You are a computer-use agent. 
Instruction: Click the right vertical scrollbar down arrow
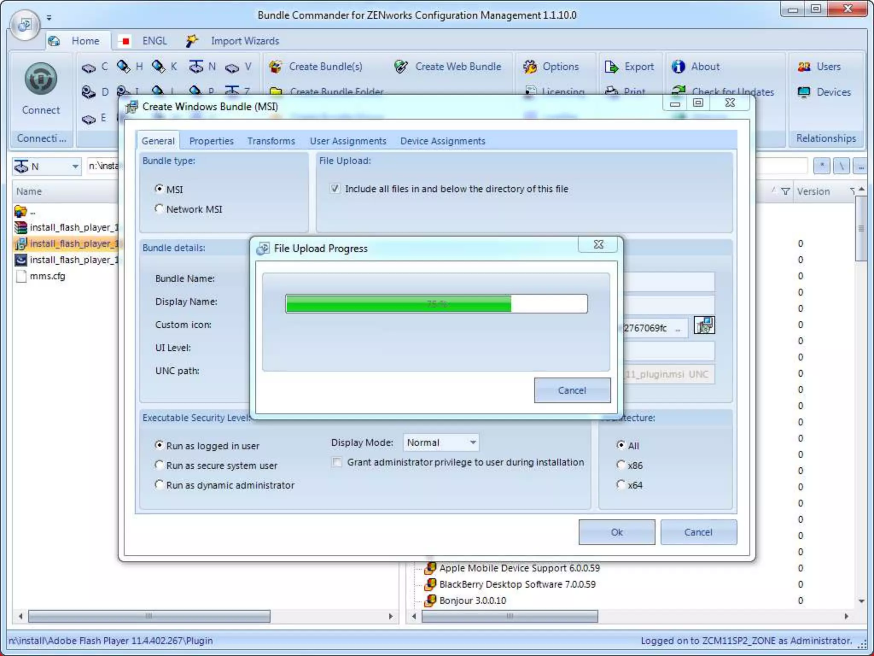coord(861,601)
